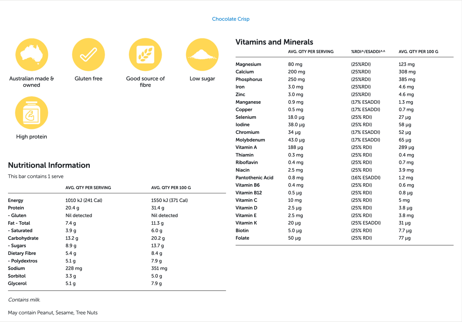Click the 'Gluten free' text label
Viewport: 462px width, 322px height.
(x=89, y=78)
